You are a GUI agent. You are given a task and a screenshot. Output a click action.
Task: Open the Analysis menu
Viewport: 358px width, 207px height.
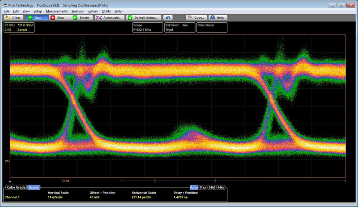click(77, 11)
